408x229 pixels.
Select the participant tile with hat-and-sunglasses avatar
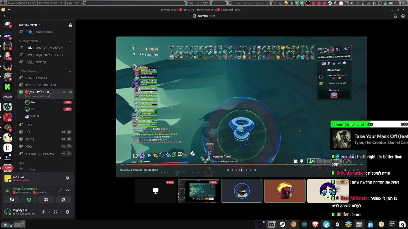coord(242,191)
